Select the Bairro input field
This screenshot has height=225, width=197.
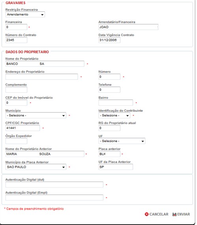pos(116,103)
